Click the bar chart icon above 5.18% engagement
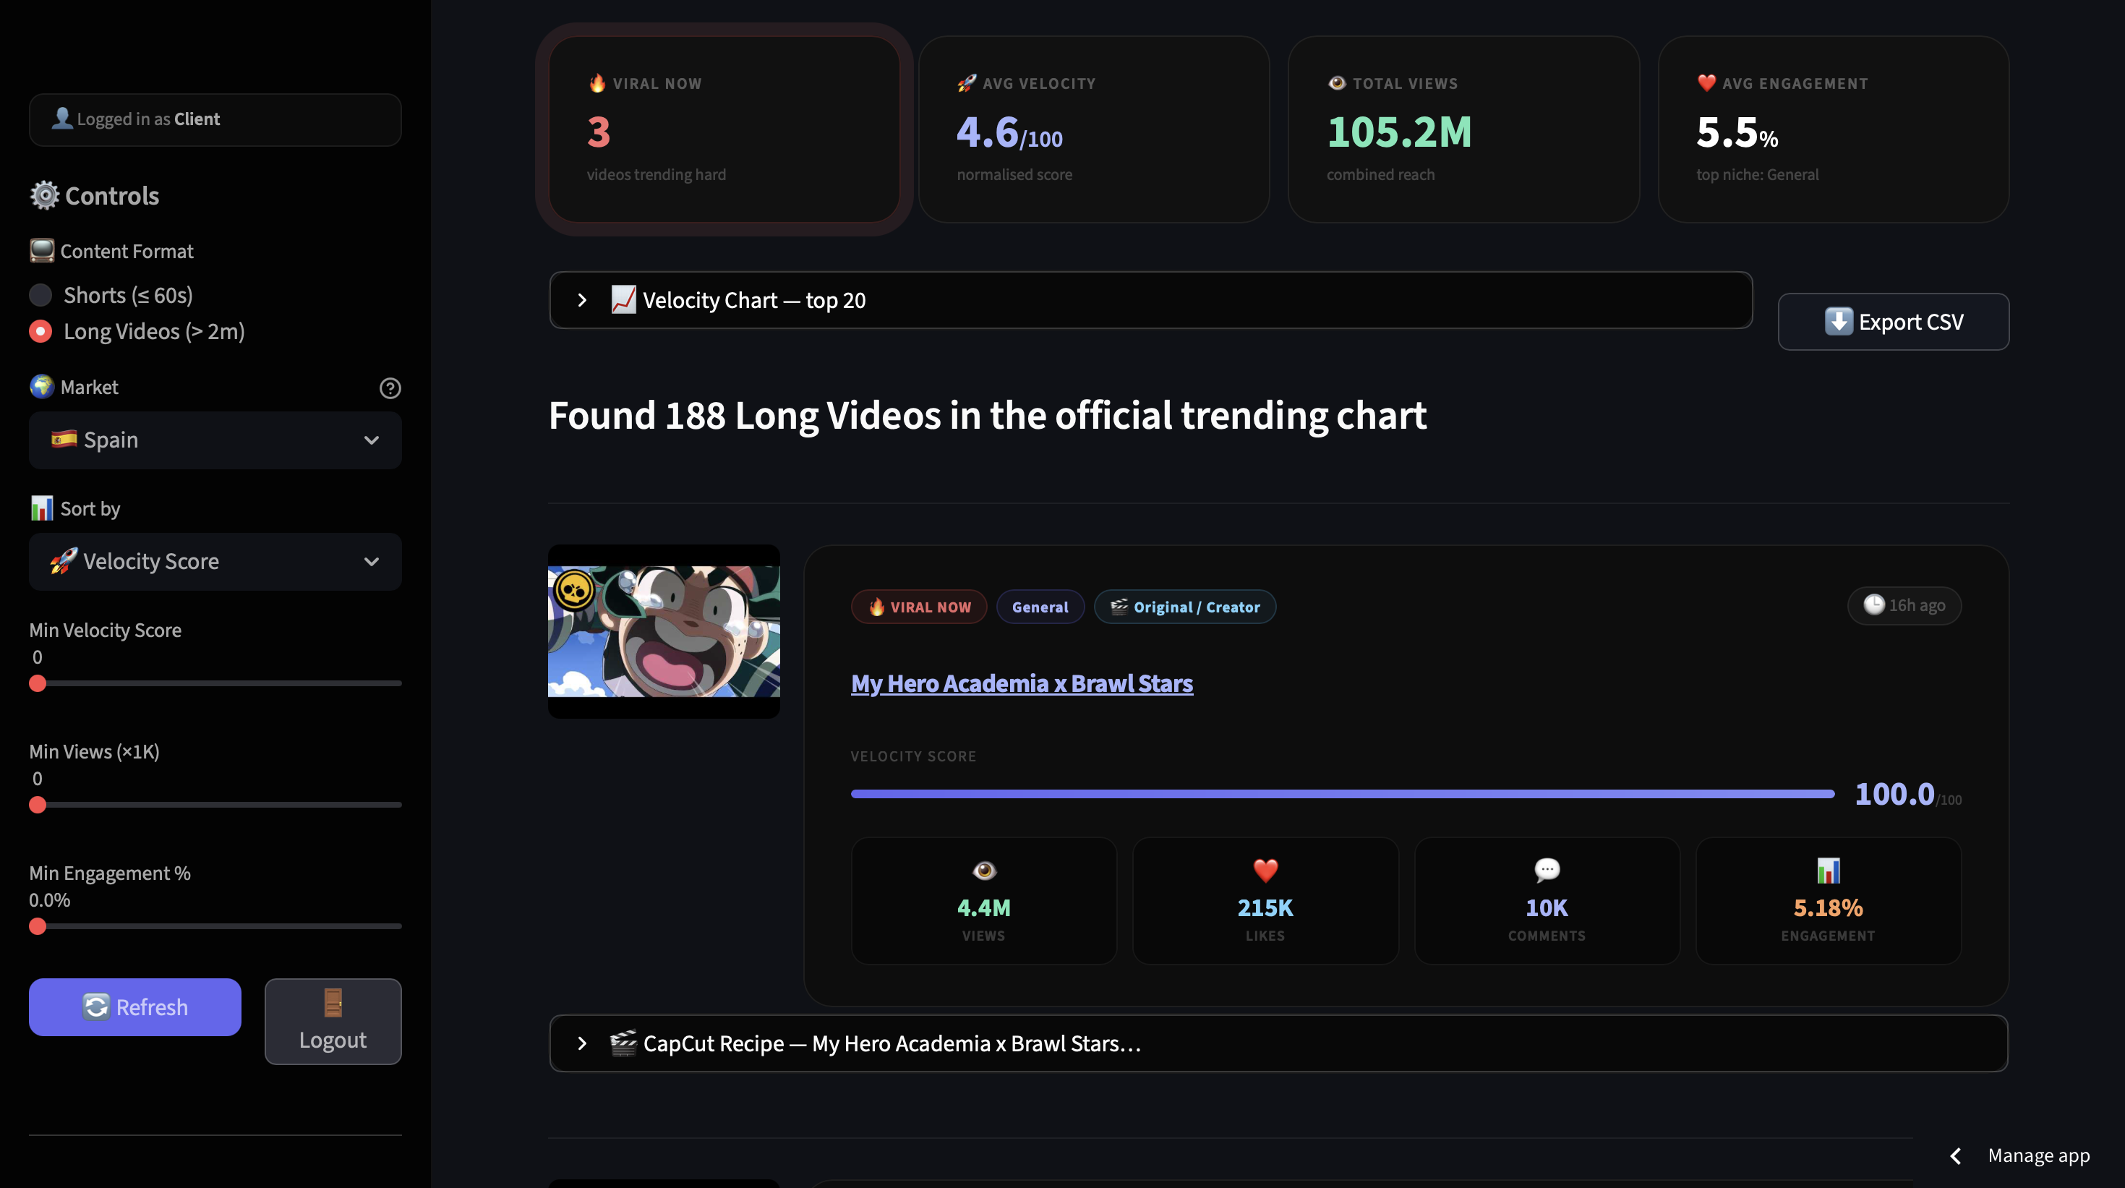The height and width of the screenshot is (1188, 2125). tap(1827, 871)
